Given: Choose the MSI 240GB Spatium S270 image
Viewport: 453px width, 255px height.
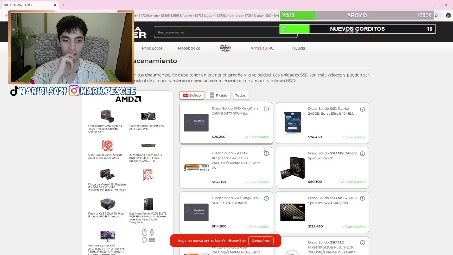Looking at the screenshot, I should pos(292,168).
